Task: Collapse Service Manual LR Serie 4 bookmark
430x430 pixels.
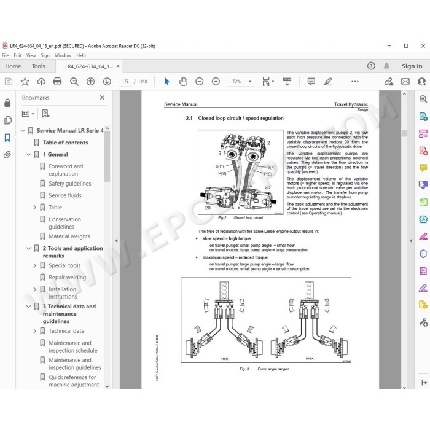Action: click(x=23, y=130)
